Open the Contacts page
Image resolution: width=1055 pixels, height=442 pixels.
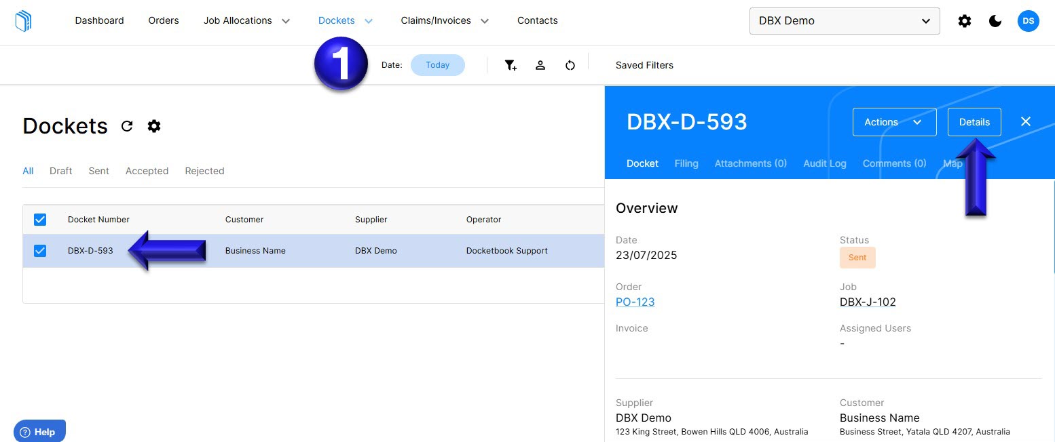[537, 21]
